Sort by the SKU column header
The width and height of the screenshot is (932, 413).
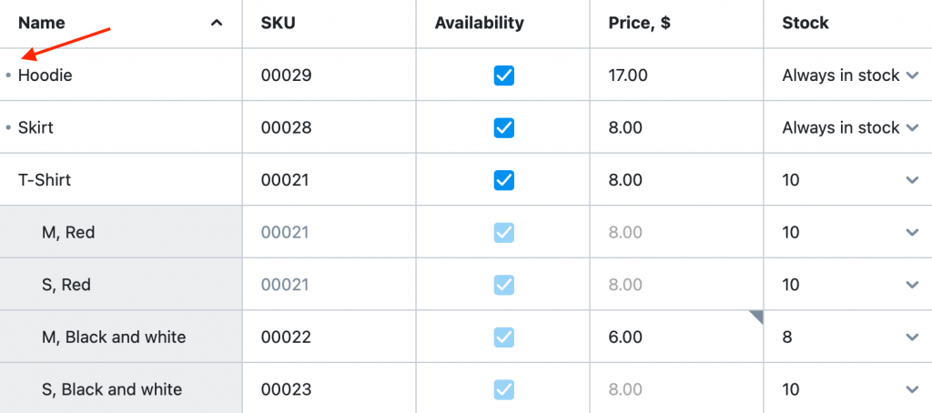coord(279,23)
